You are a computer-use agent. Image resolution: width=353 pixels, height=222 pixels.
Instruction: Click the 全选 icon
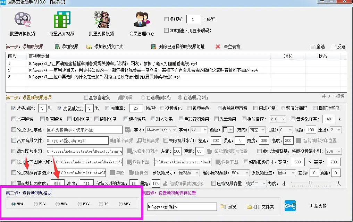pyautogui.click(x=312, y=47)
